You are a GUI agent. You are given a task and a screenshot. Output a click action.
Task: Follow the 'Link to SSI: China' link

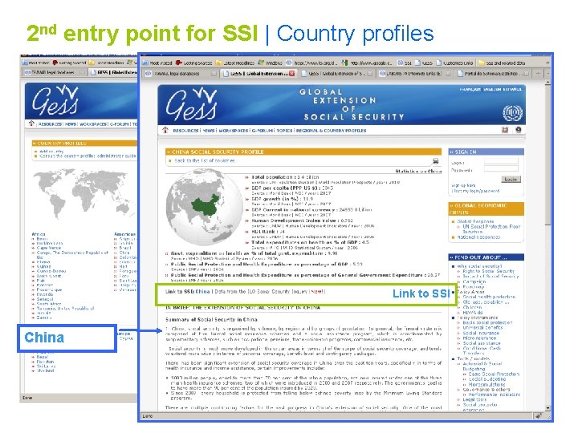point(188,291)
